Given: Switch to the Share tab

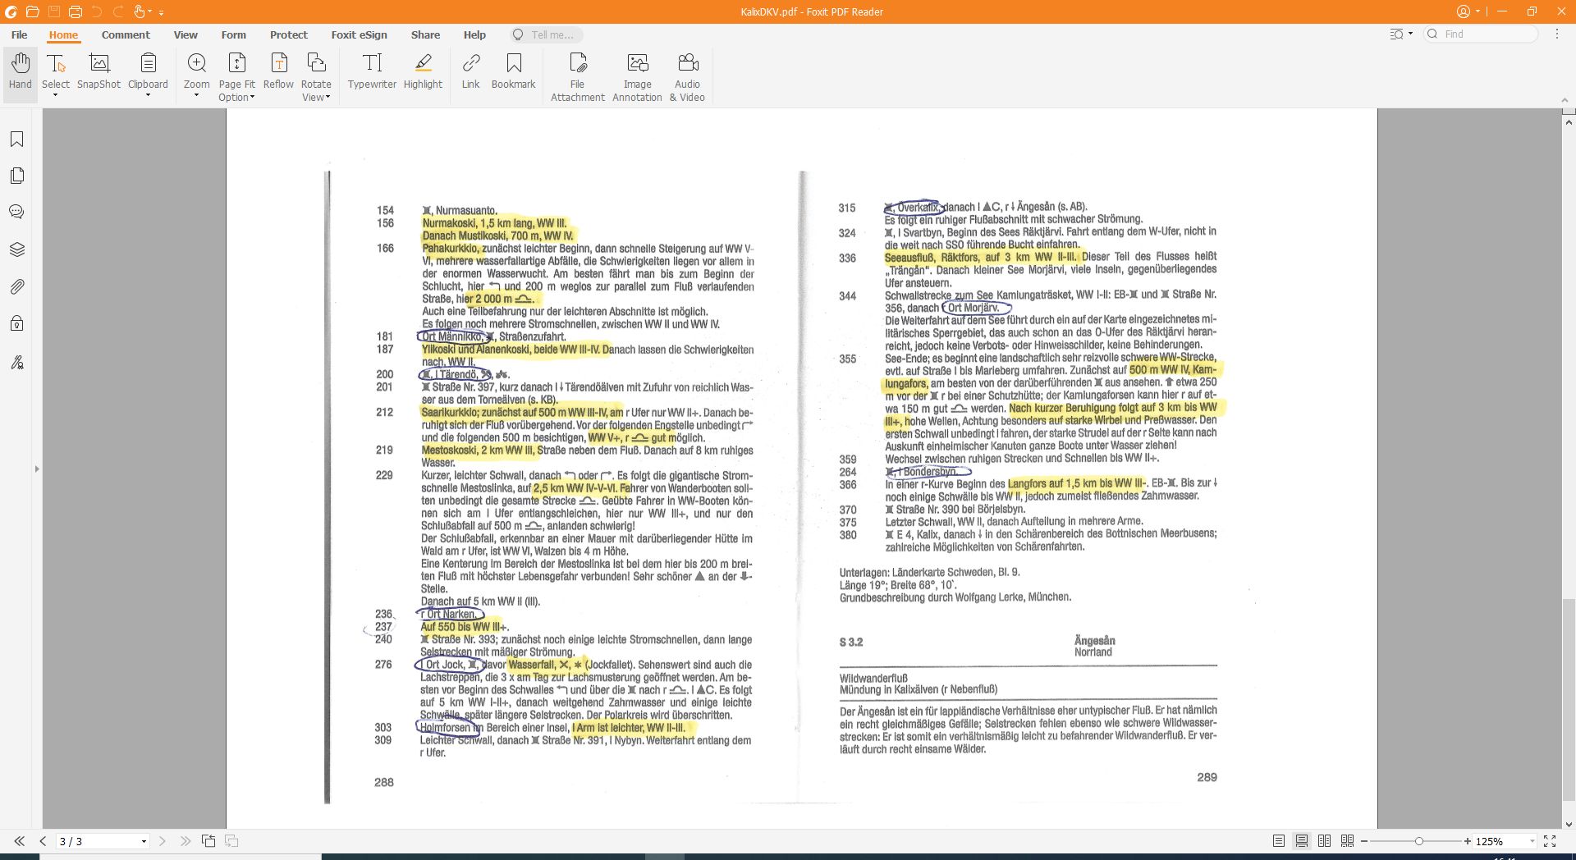Looking at the screenshot, I should 425,35.
